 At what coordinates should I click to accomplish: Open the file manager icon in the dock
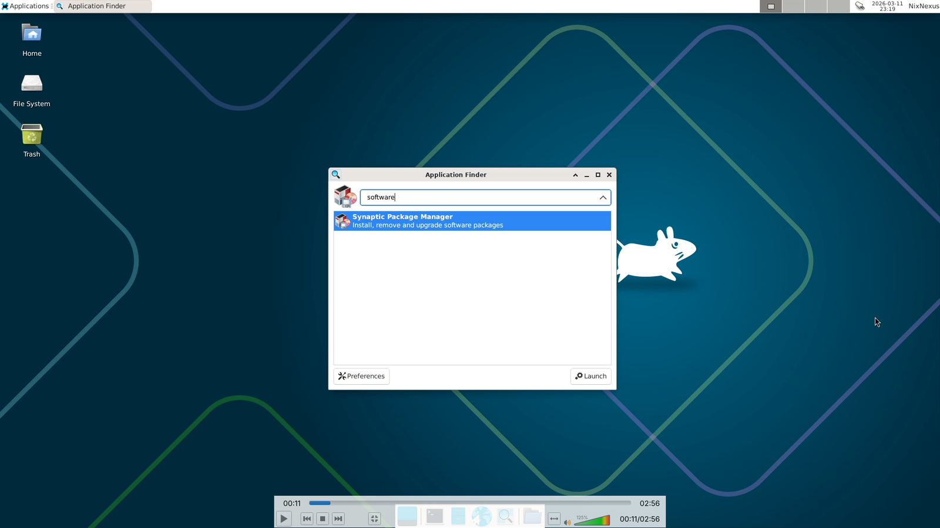pyautogui.click(x=458, y=517)
